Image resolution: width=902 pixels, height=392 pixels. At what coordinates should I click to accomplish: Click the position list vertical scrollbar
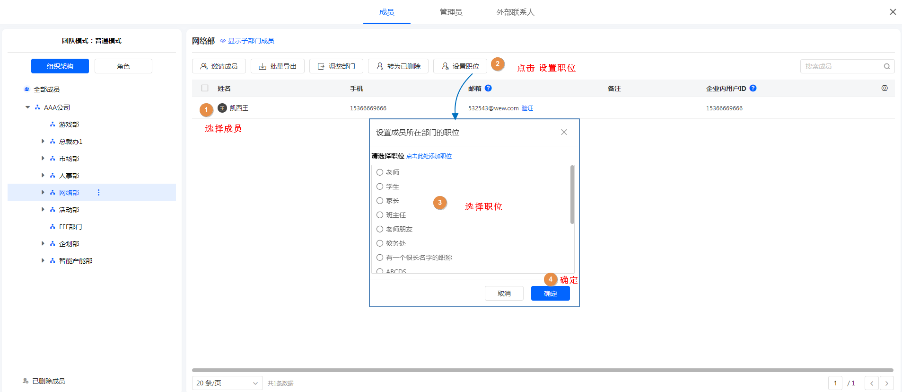tap(572, 195)
